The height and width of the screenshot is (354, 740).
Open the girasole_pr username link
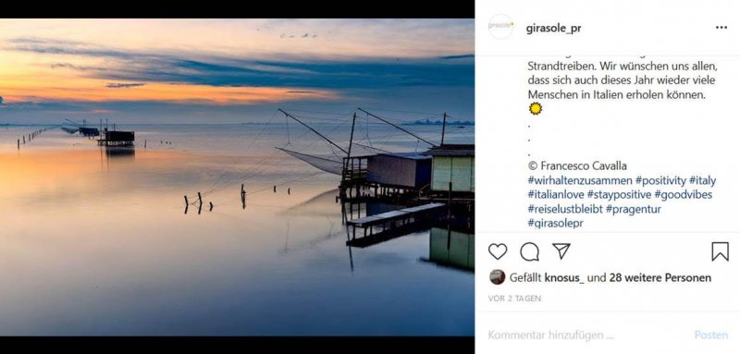(553, 29)
